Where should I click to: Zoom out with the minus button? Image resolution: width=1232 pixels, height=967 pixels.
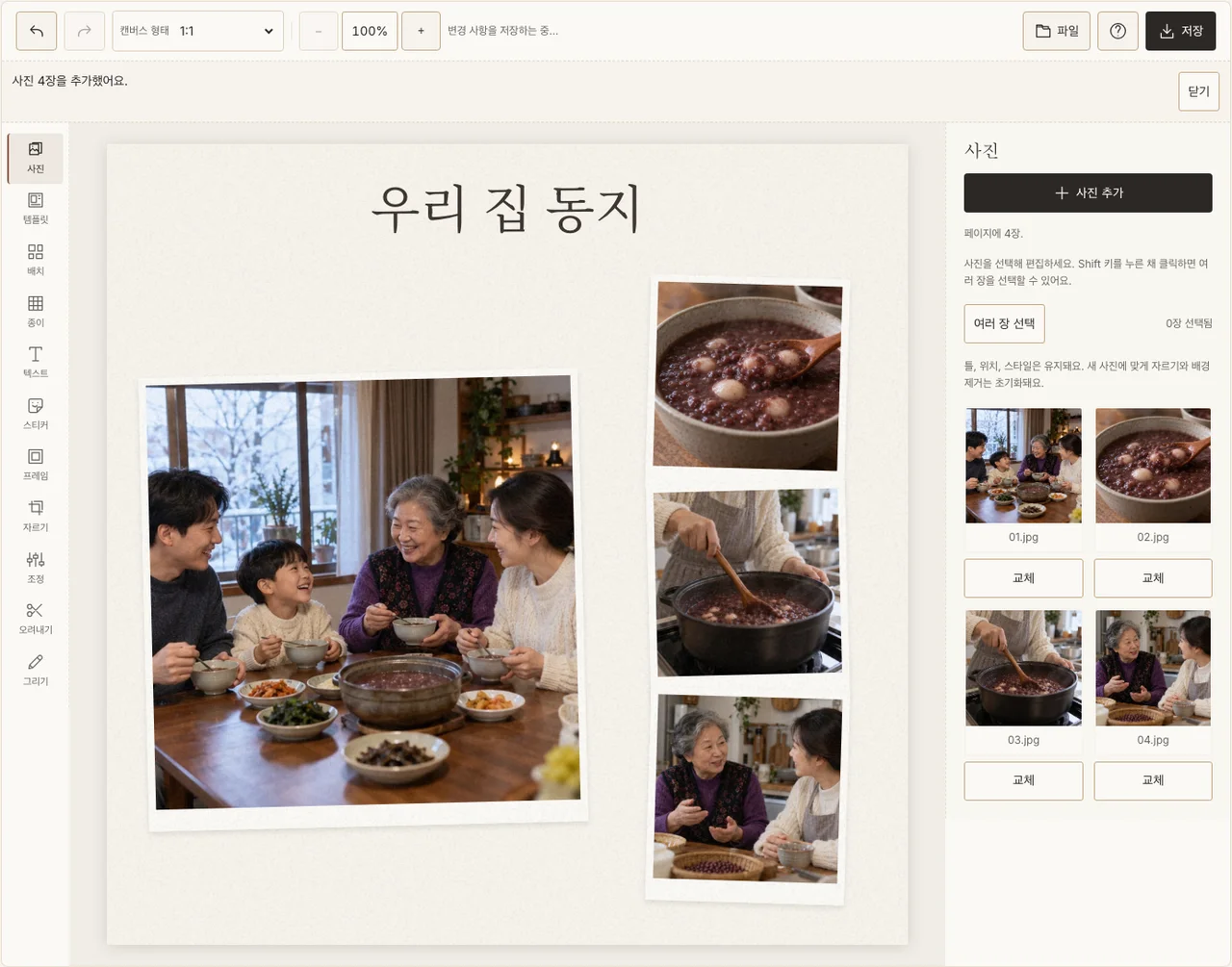point(319,31)
